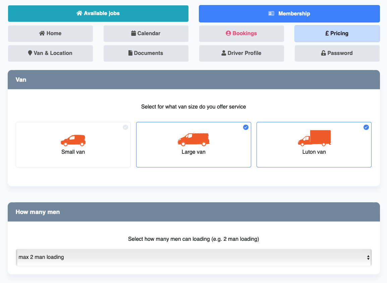Image resolution: width=387 pixels, height=283 pixels.
Task: Click the padlock icon beside Password
Action: [x=323, y=53]
